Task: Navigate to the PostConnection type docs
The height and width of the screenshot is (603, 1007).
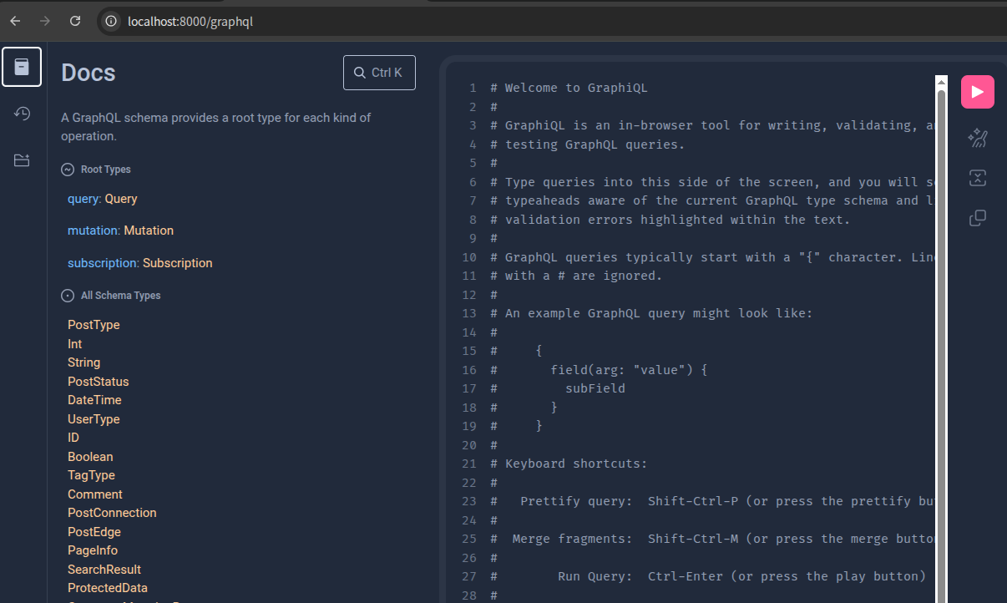Action: [112, 513]
